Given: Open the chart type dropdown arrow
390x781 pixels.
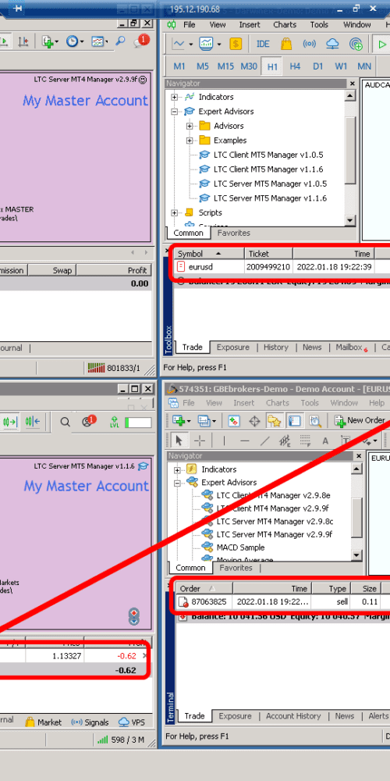Looking at the screenshot, I should click(x=191, y=45).
